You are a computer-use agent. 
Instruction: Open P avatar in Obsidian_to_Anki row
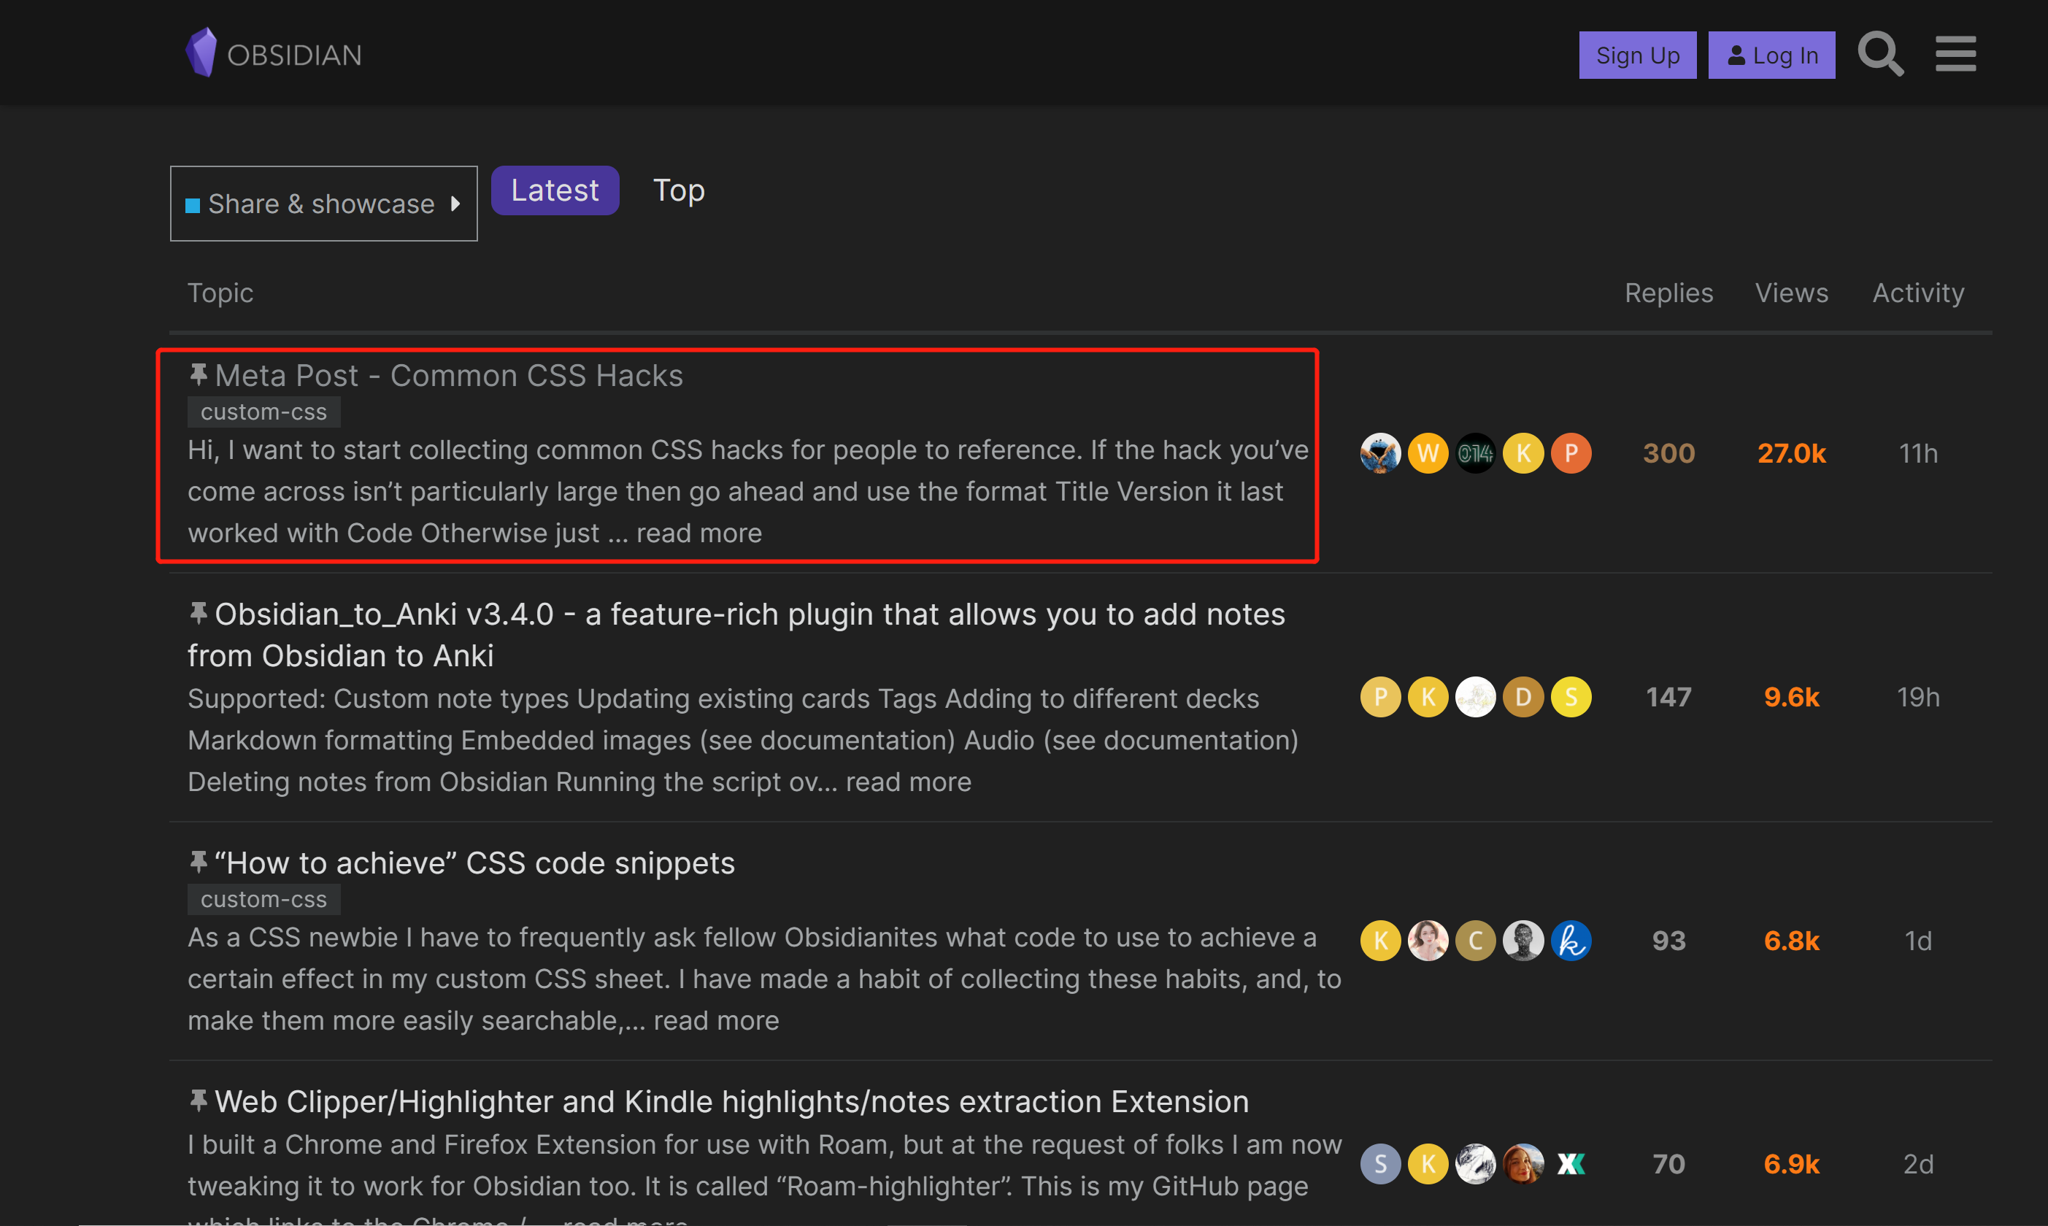(x=1379, y=696)
